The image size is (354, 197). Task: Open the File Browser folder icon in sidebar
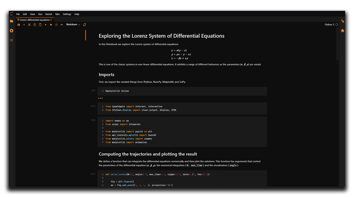(11, 21)
